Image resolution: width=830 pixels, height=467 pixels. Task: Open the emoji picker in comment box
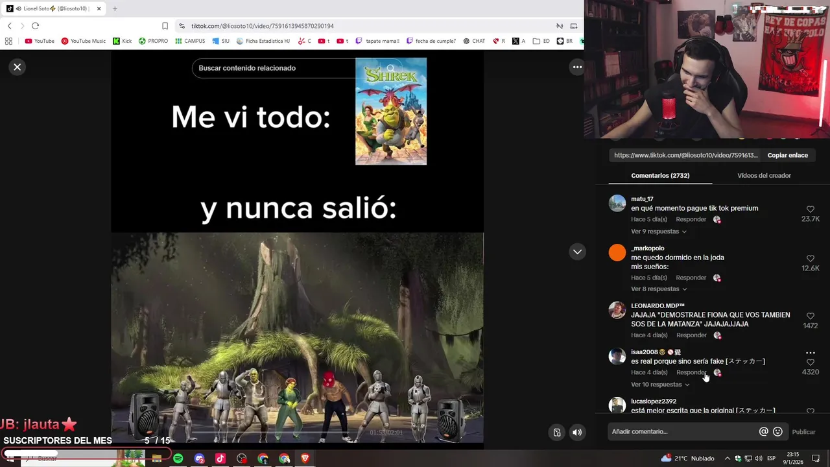point(777,432)
